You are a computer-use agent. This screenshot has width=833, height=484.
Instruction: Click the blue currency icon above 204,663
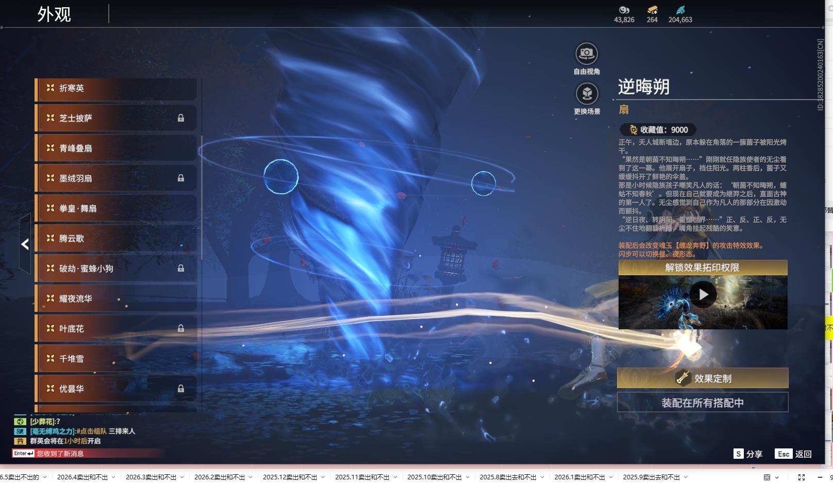point(680,10)
